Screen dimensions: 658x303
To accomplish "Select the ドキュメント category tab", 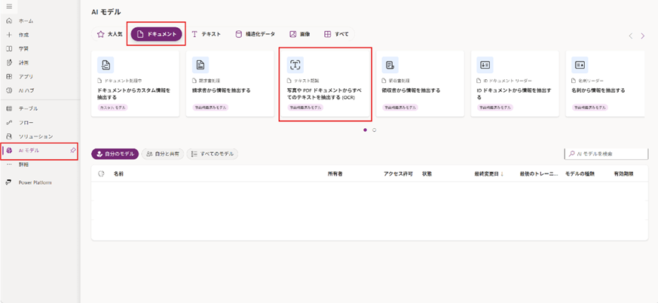I will tap(157, 35).
